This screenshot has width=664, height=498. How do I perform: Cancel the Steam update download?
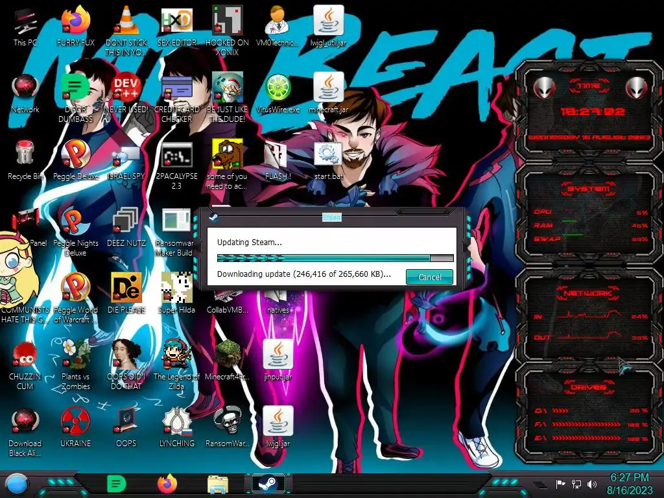(429, 277)
